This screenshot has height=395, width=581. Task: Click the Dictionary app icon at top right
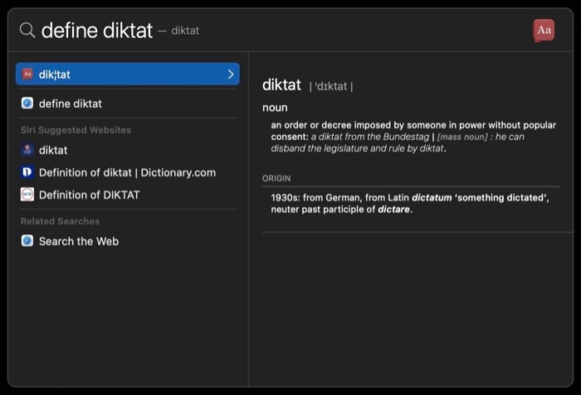click(x=544, y=31)
